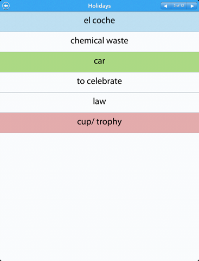Click the white triangle pointing left
Screen dimensions: 199x261
click(165, 6)
